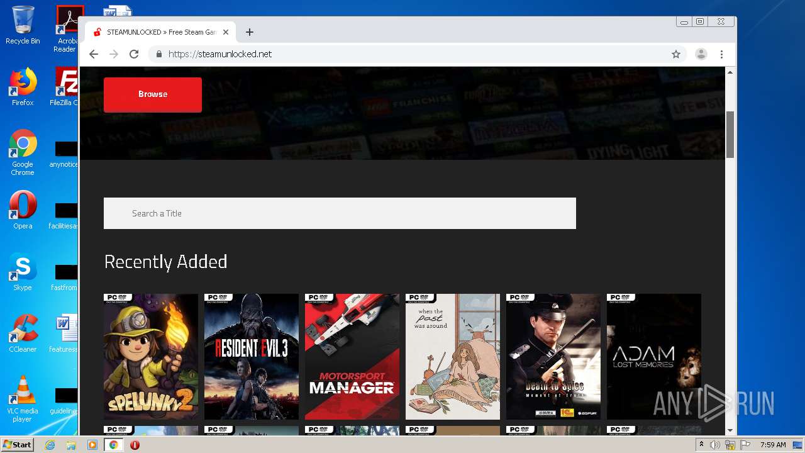Select the STEAMUNLOCKED browser tab
The image size is (805, 453).
(x=161, y=32)
